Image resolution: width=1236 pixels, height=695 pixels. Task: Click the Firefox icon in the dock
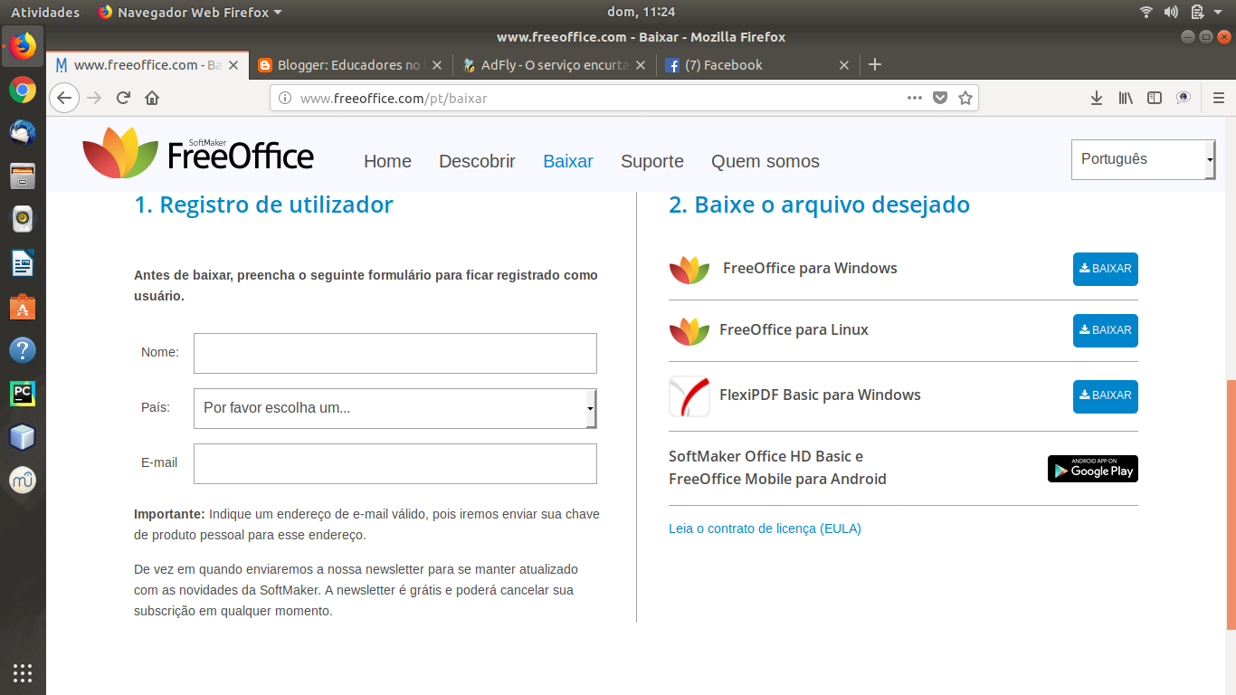coord(23,45)
